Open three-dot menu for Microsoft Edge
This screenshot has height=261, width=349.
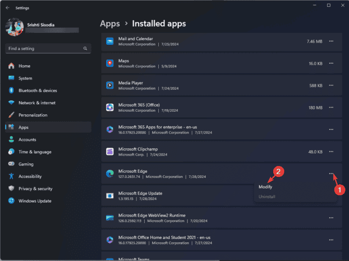click(x=331, y=173)
